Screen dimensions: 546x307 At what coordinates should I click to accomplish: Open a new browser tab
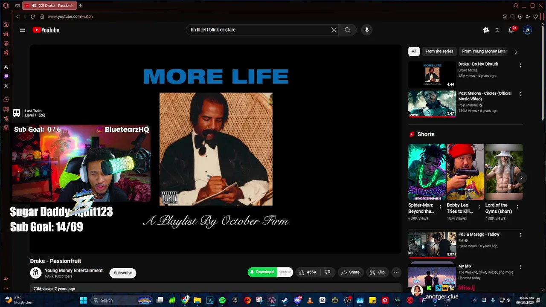tap(80, 6)
